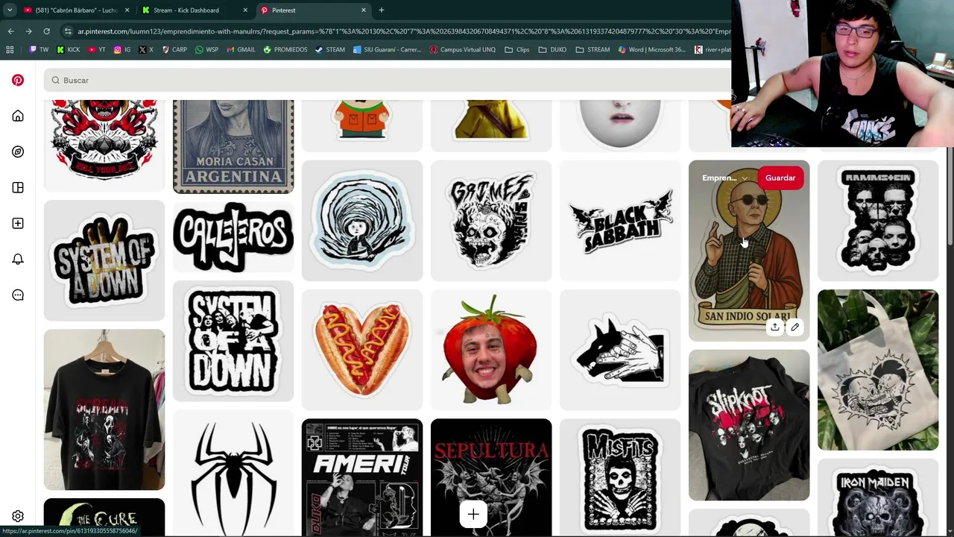Open SIU Guaraní bookmark
Screen dimensions: 954x537
pyautogui.click(x=388, y=50)
